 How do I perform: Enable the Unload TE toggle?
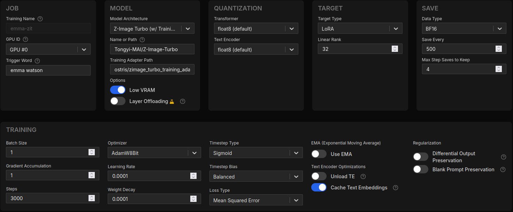pyautogui.click(x=319, y=176)
